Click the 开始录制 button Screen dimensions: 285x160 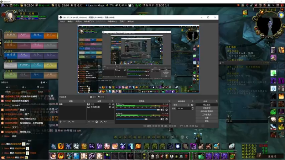(207, 108)
